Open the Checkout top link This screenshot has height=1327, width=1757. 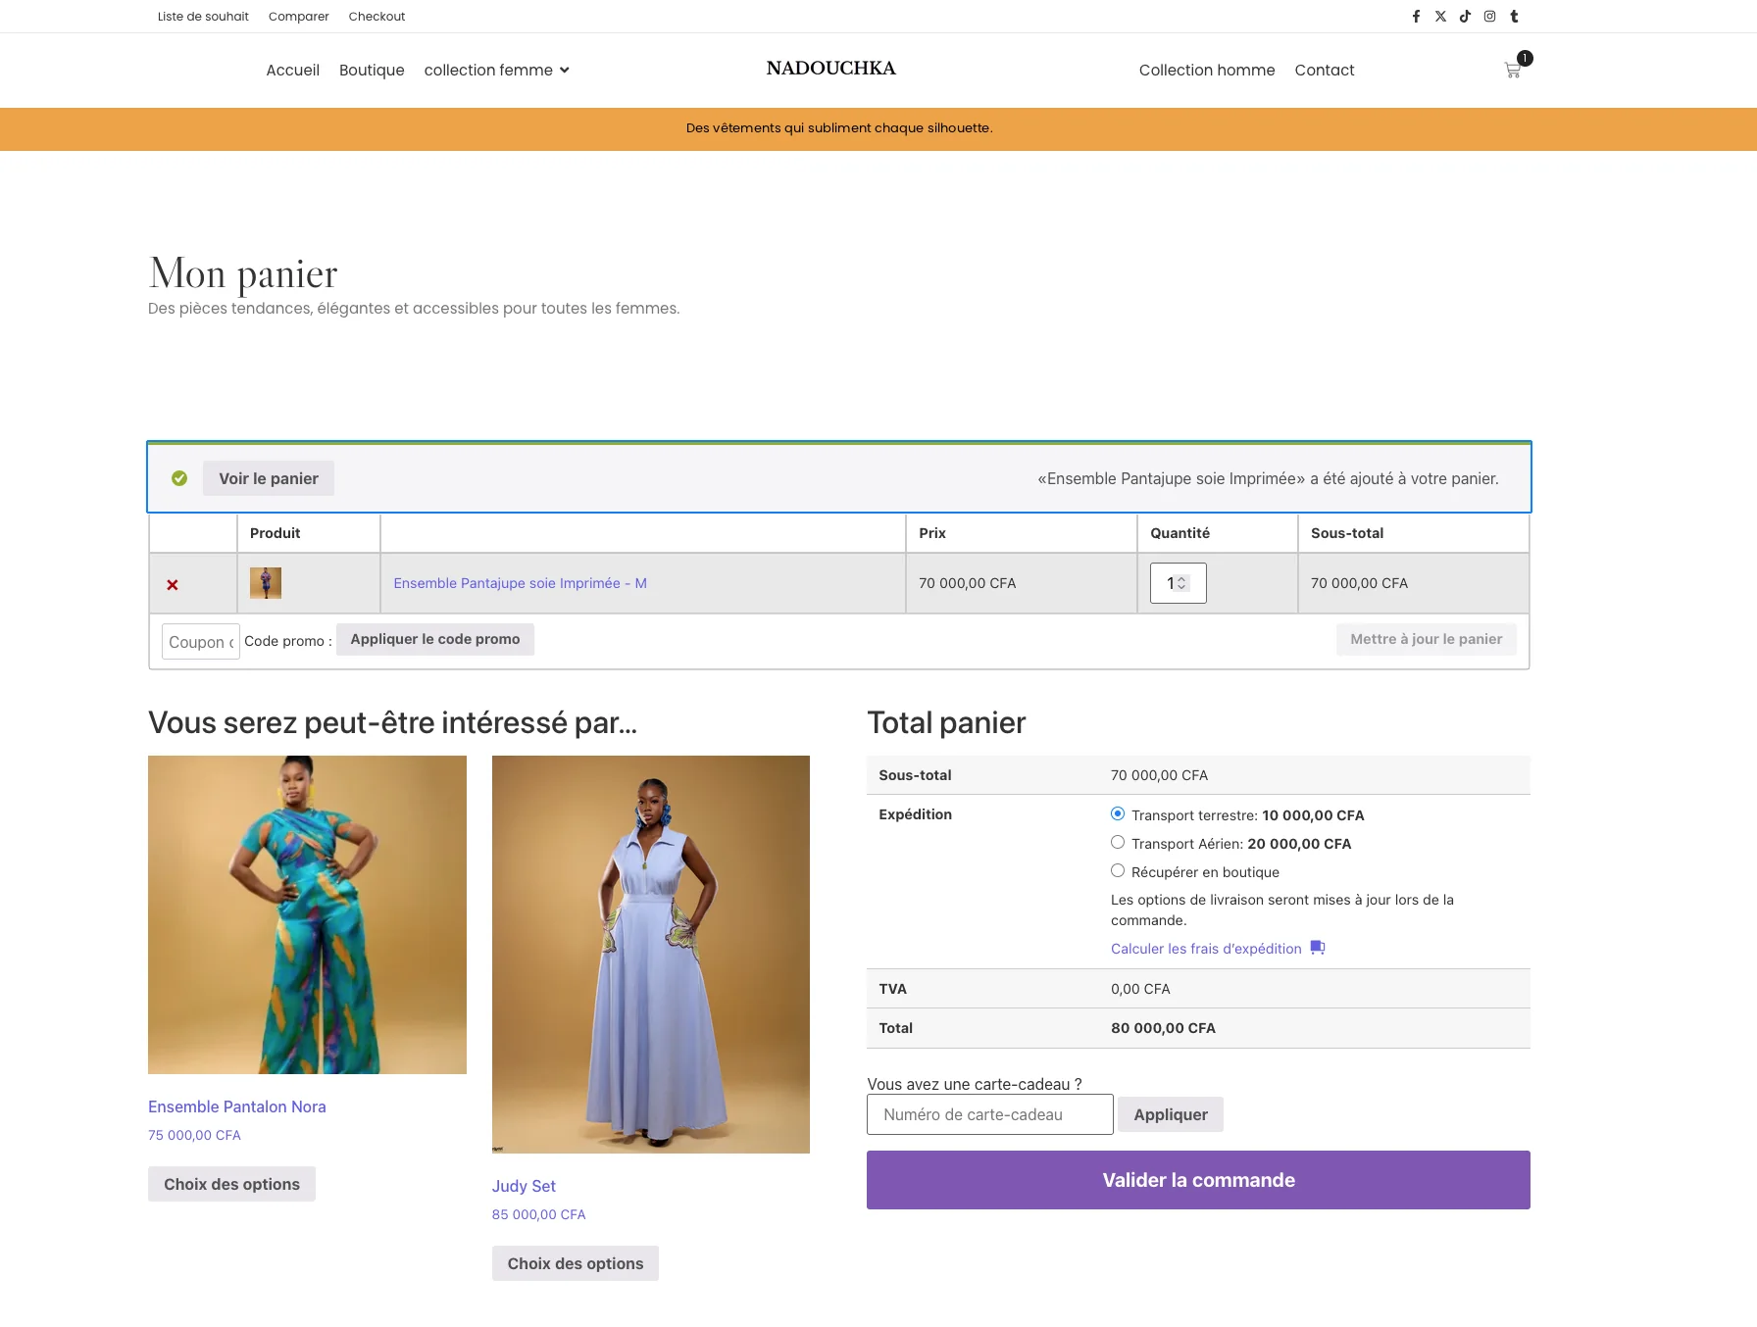376,17
